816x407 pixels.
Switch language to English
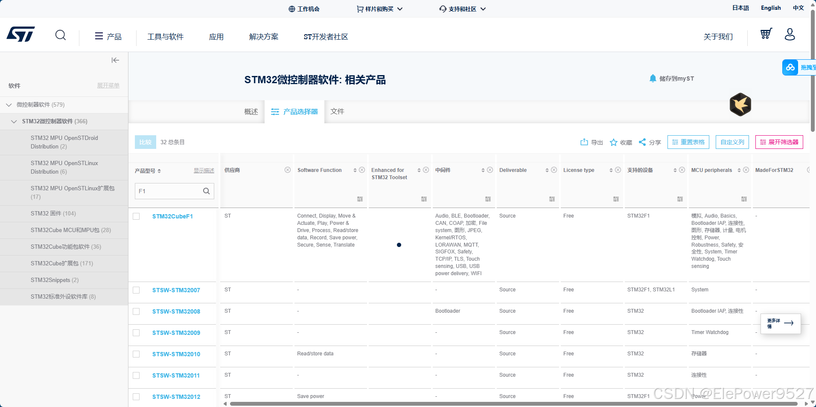771,8
